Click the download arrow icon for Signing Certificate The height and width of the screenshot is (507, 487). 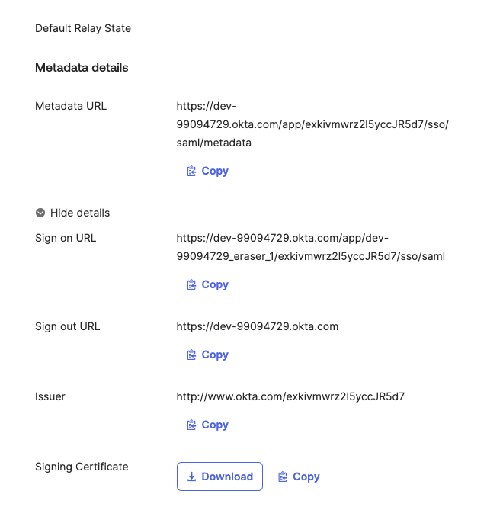click(x=192, y=477)
